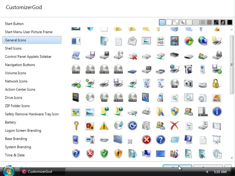This screenshot has width=235, height=176.
Task: Select the gold padlock icon
Action: point(216,83)
